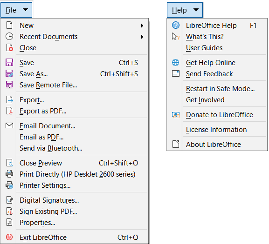Select Save As... menu entry
Image resolution: width=269 pixels, height=244 pixels.
pyautogui.click(x=74, y=74)
